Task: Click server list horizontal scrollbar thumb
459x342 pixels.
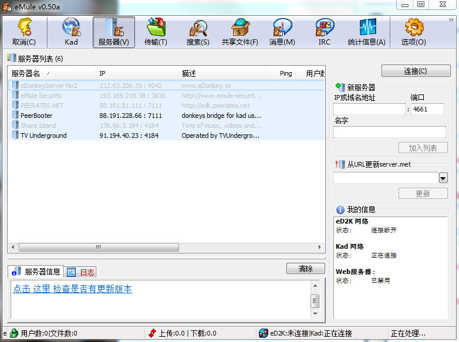Action: (x=99, y=247)
